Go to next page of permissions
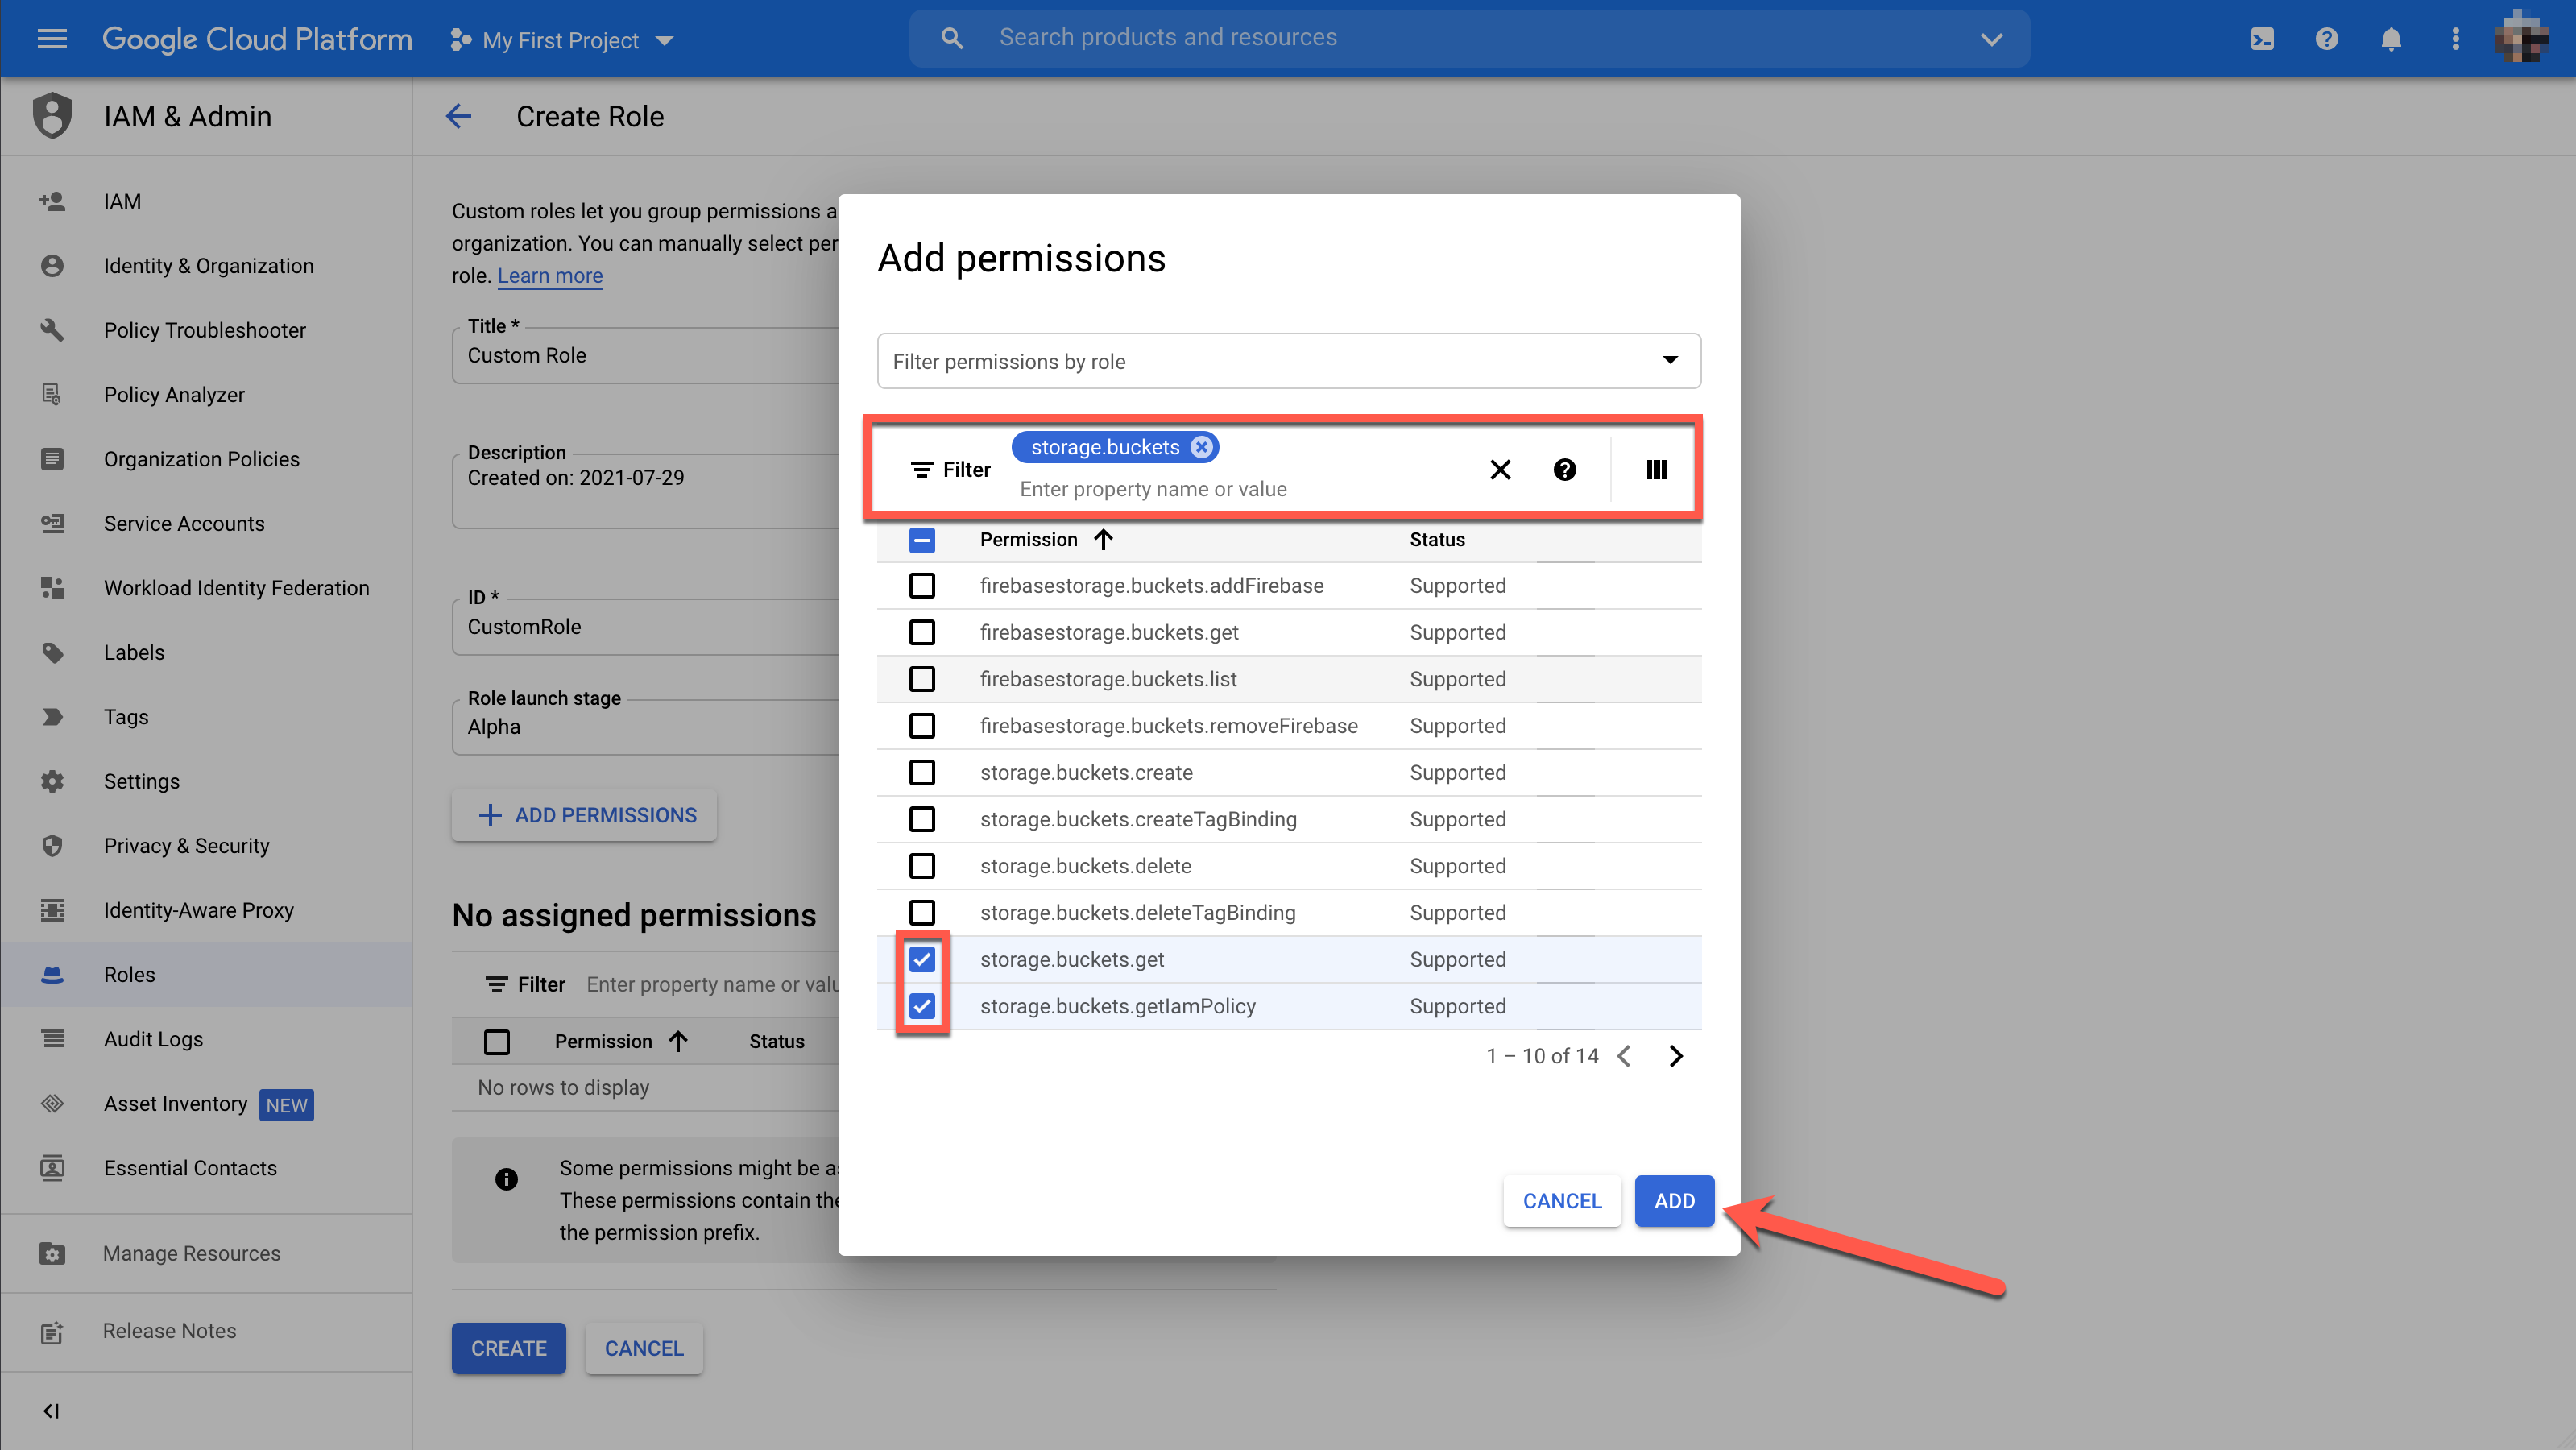Image resolution: width=2576 pixels, height=1450 pixels. [x=1676, y=1056]
